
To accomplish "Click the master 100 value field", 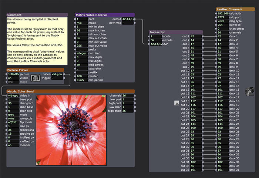I will click(x=82, y=77).
